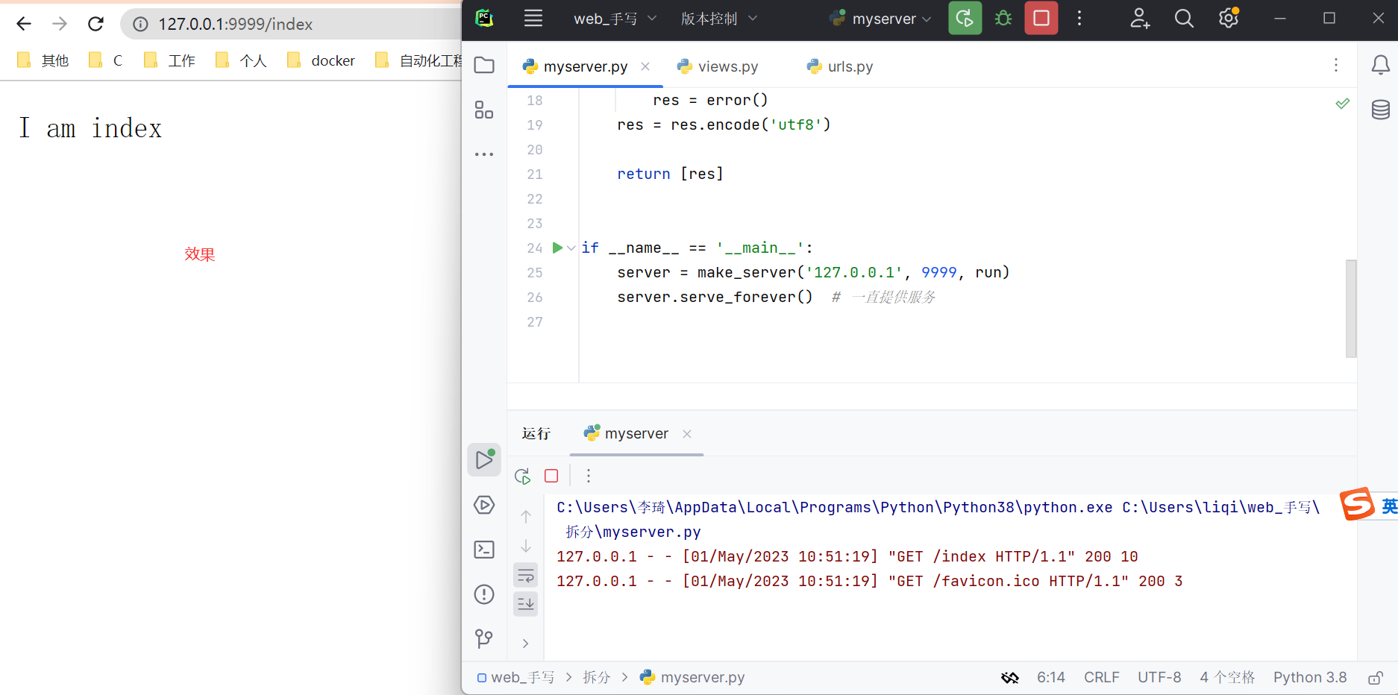Open Search Everywhere magnifier
1398x695 pixels.
point(1184,18)
